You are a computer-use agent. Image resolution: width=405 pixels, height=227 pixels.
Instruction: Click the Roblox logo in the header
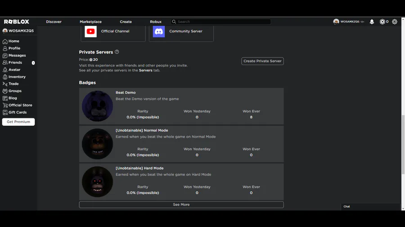click(x=17, y=22)
